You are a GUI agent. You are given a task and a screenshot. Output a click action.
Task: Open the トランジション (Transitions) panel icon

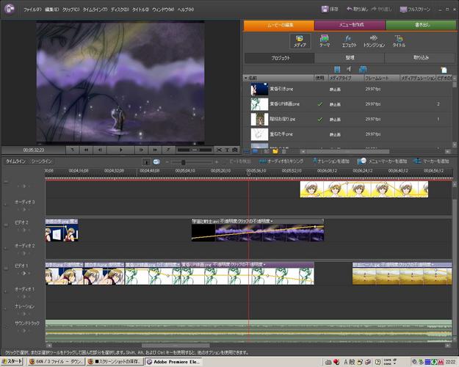[374, 41]
